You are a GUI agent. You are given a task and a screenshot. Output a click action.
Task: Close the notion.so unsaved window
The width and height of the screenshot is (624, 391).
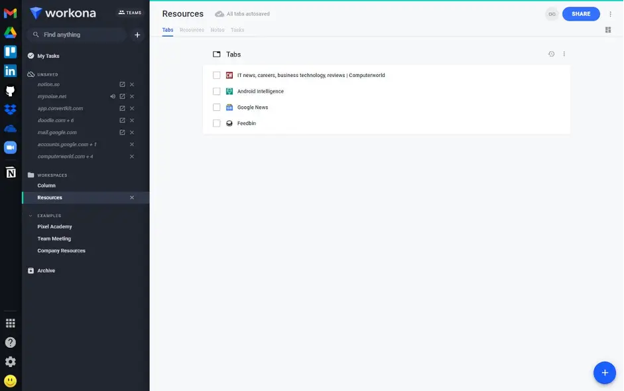click(132, 84)
